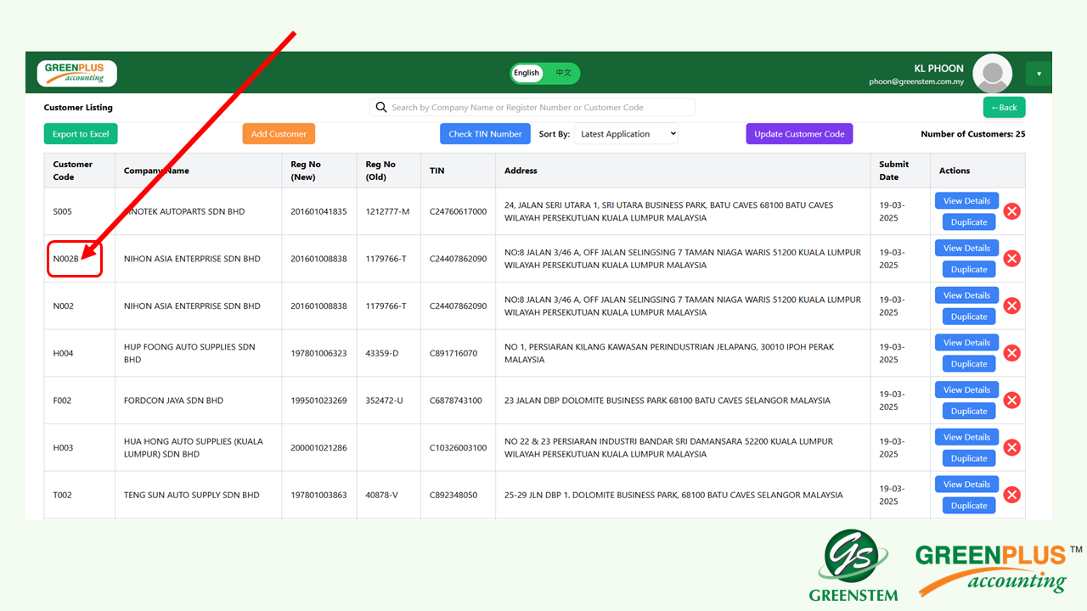Switch language to English
The width and height of the screenshot is (1087, 611).
pyautogui.click(x=527, y=73)
